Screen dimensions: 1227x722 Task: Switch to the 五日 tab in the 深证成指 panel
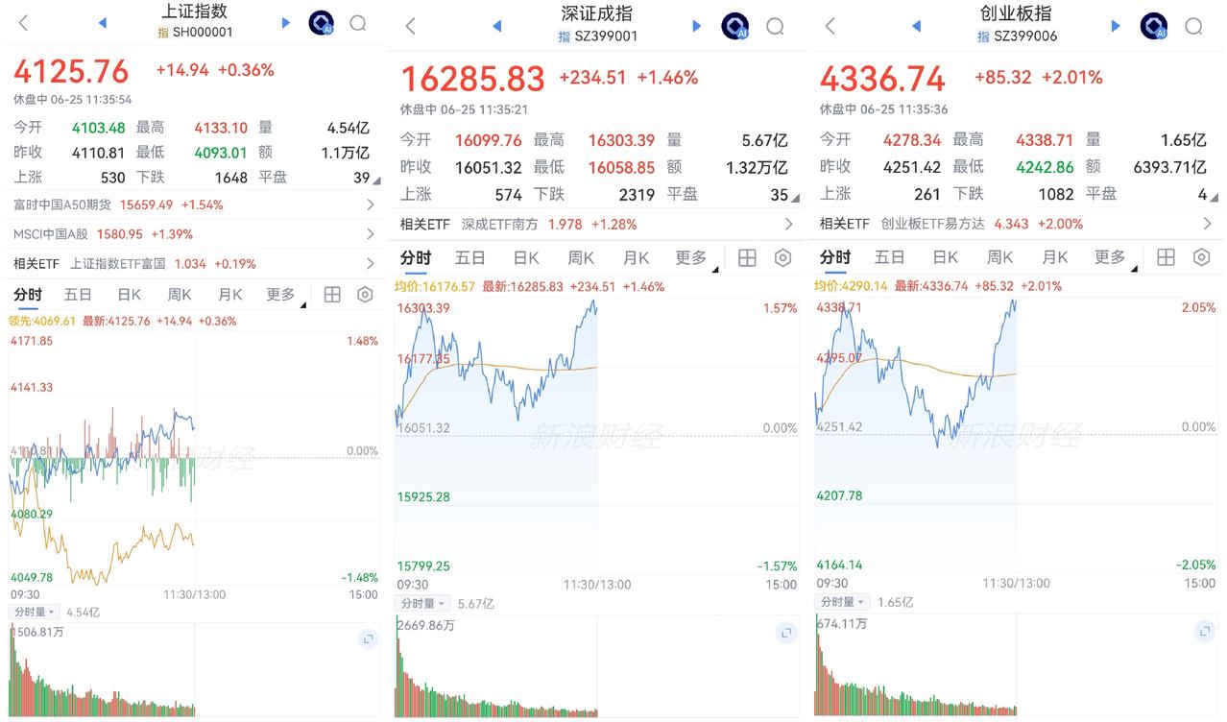pyautogui.click(x=470, y=257)
